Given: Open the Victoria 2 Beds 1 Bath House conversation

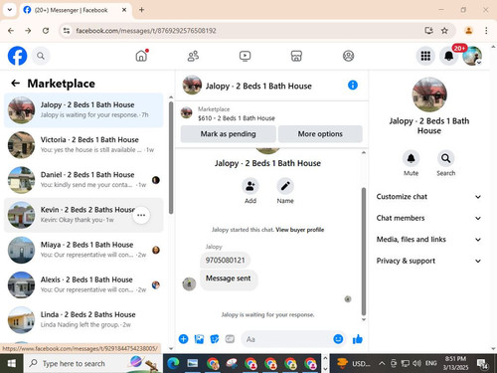Looking at the screenshot, I should click(x=83, y=145).
